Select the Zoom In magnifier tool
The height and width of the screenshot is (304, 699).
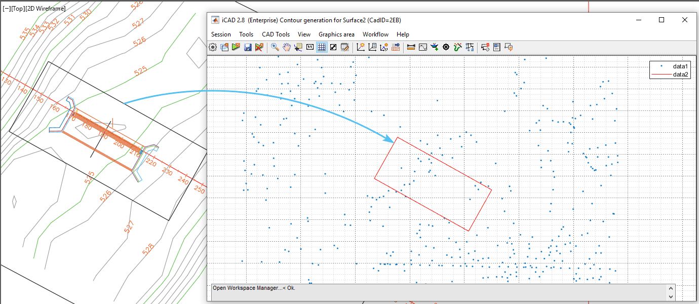tap(274, 47)
